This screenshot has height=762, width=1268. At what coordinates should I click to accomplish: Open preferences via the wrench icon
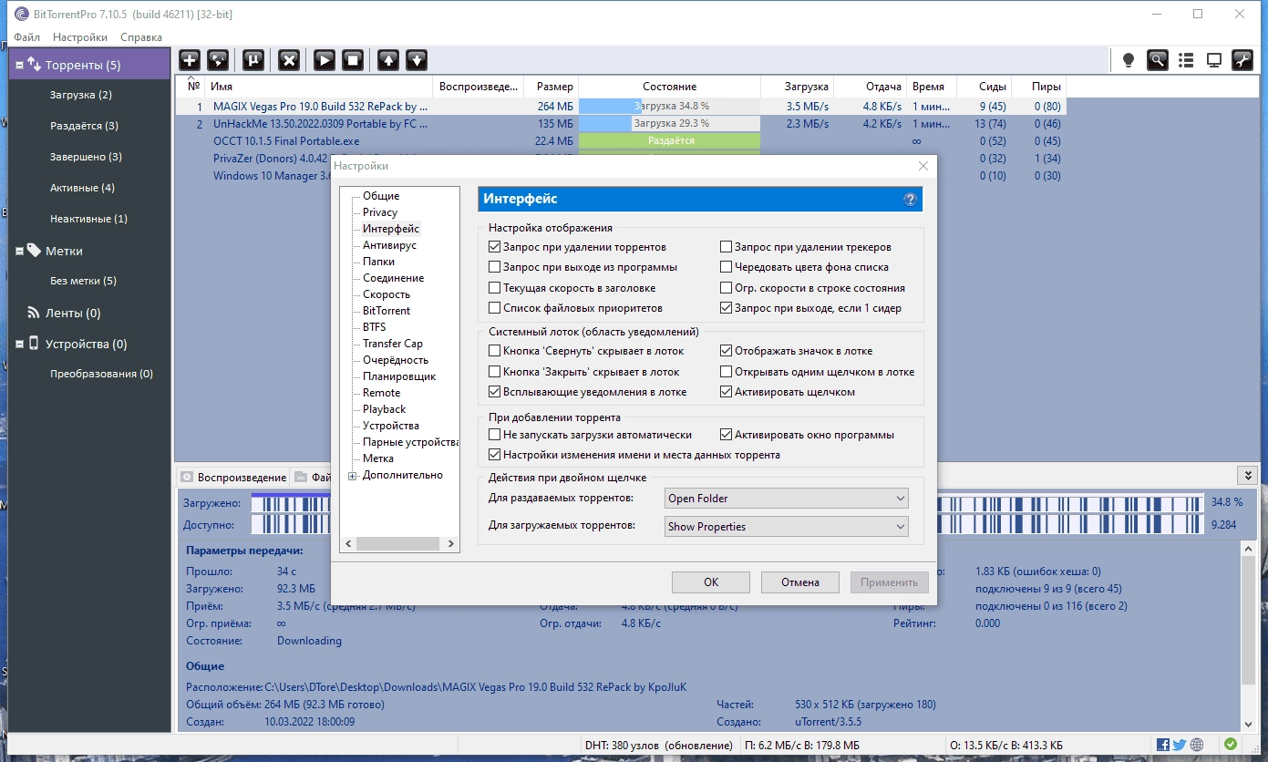tap(1242, 60)
